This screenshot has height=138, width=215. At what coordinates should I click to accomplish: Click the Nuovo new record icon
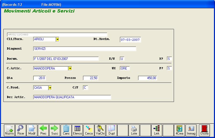[x=9, y=130]
